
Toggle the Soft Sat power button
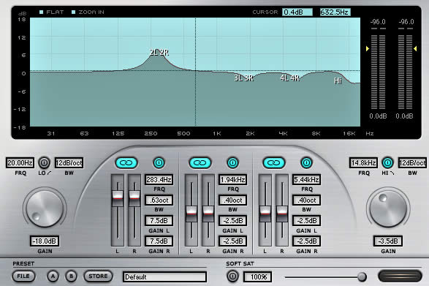[x=232, y=276]
